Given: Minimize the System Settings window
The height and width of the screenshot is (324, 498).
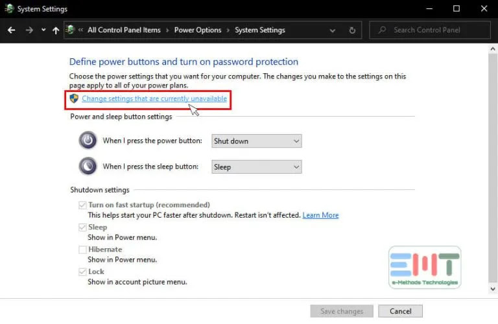Looking at the screenshot, I should pos(429,9).
